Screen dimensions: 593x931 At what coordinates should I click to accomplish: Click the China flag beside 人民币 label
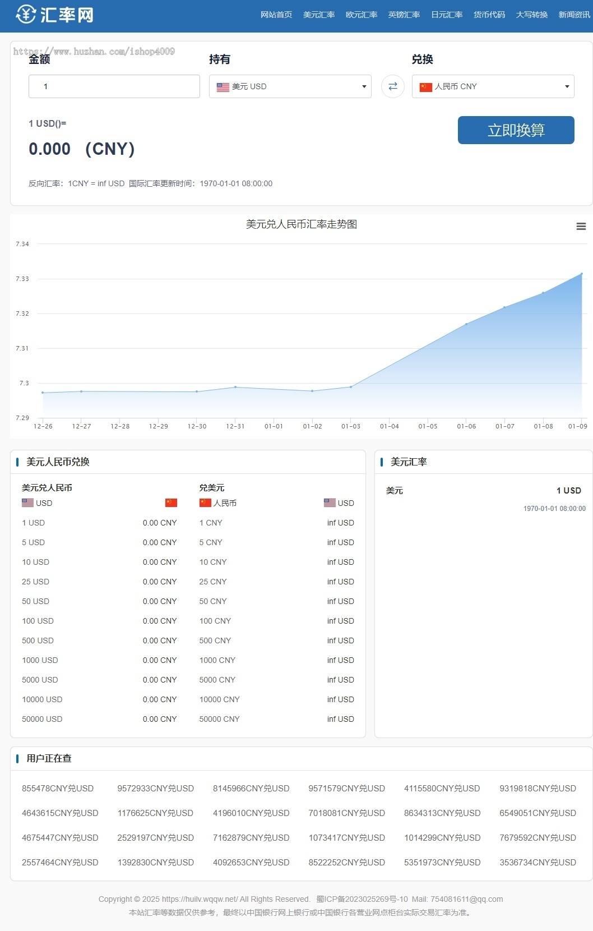pyautogui.click(x=205, y=503)
